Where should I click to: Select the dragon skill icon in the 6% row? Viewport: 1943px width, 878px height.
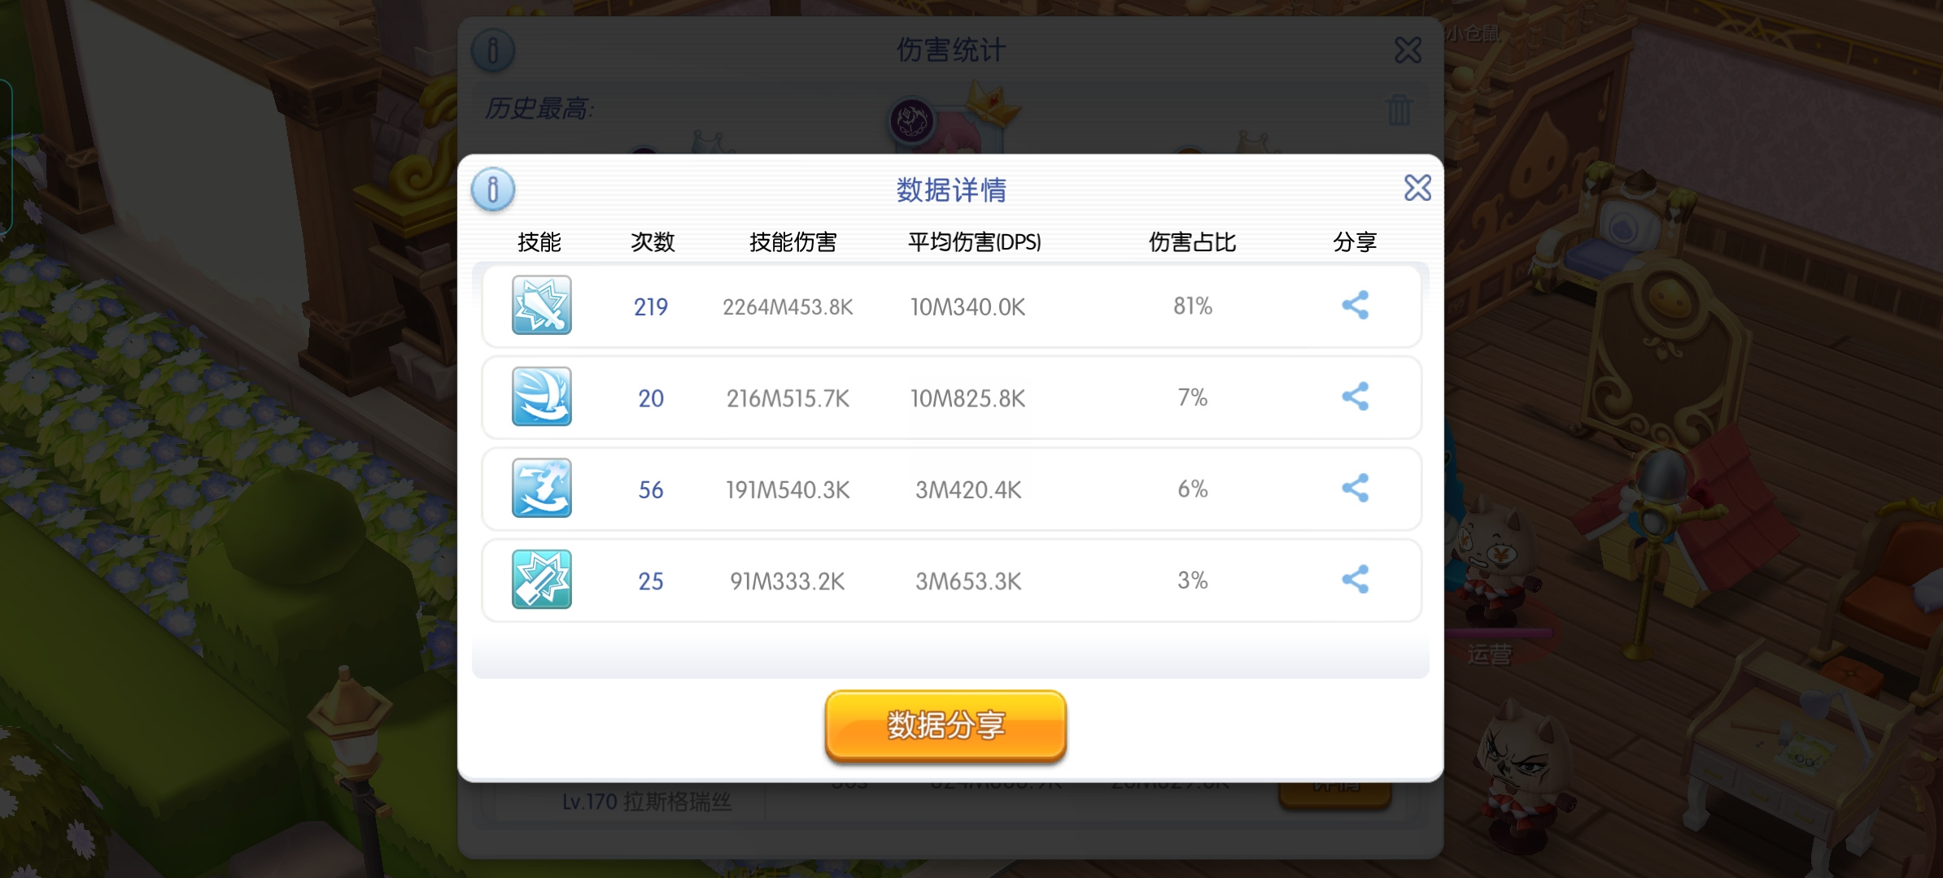(x=542, y=489)
